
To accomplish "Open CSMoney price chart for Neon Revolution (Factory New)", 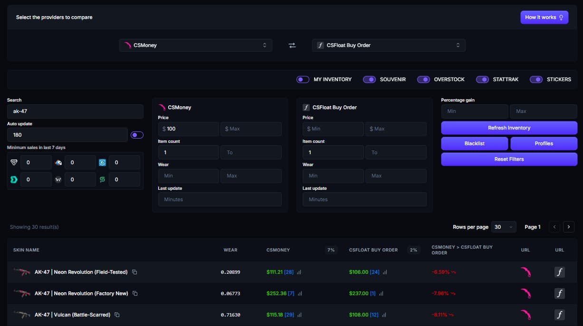I will click(x=299, y=294).
